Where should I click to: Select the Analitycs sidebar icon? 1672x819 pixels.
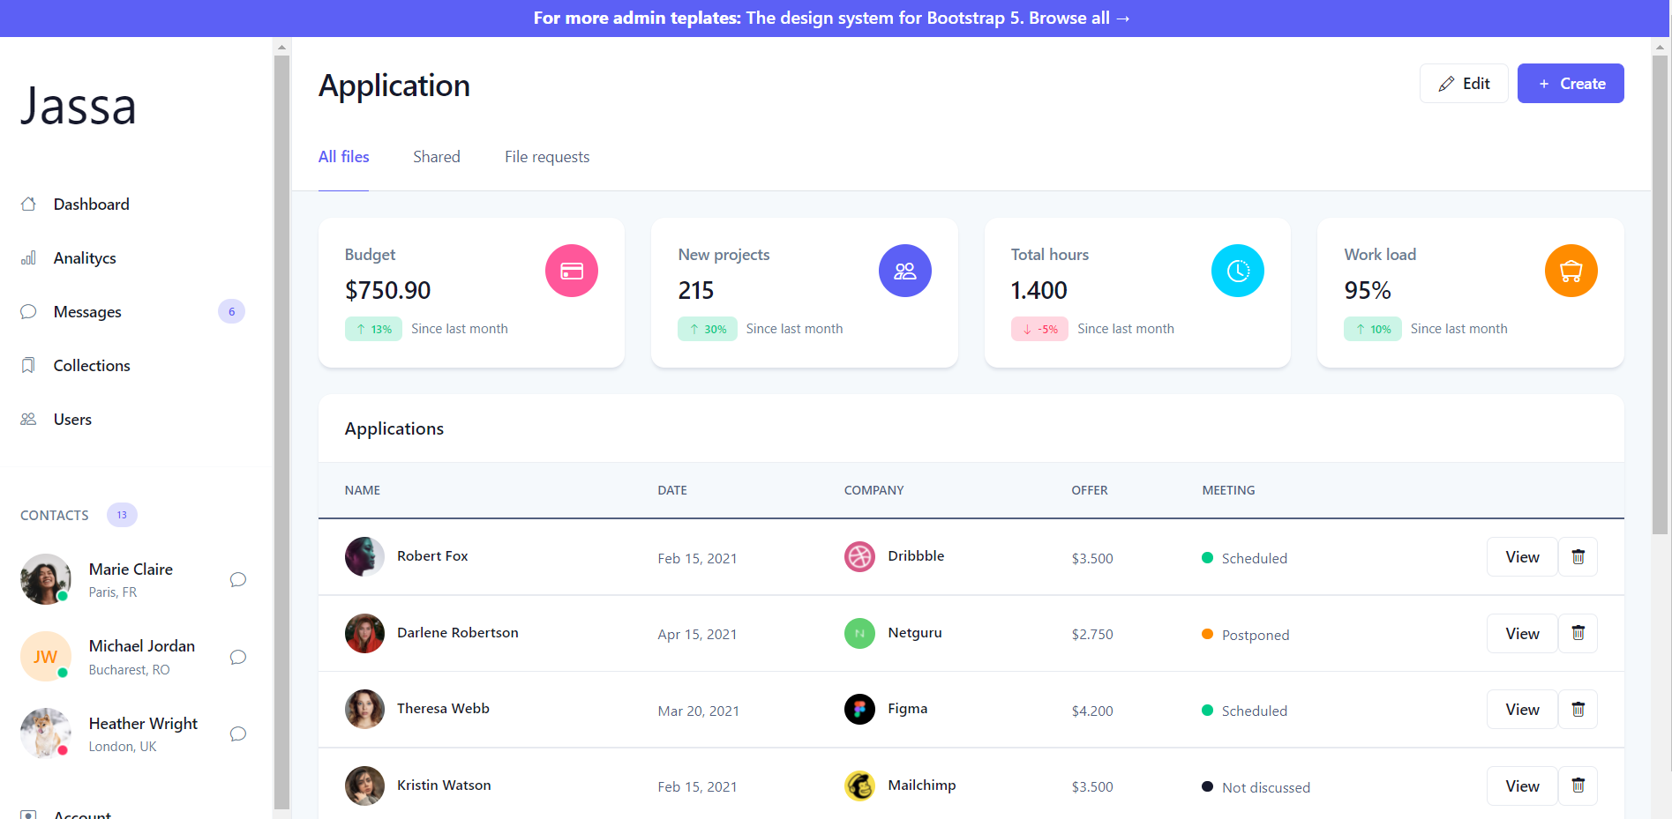click(x=29, y=257)
